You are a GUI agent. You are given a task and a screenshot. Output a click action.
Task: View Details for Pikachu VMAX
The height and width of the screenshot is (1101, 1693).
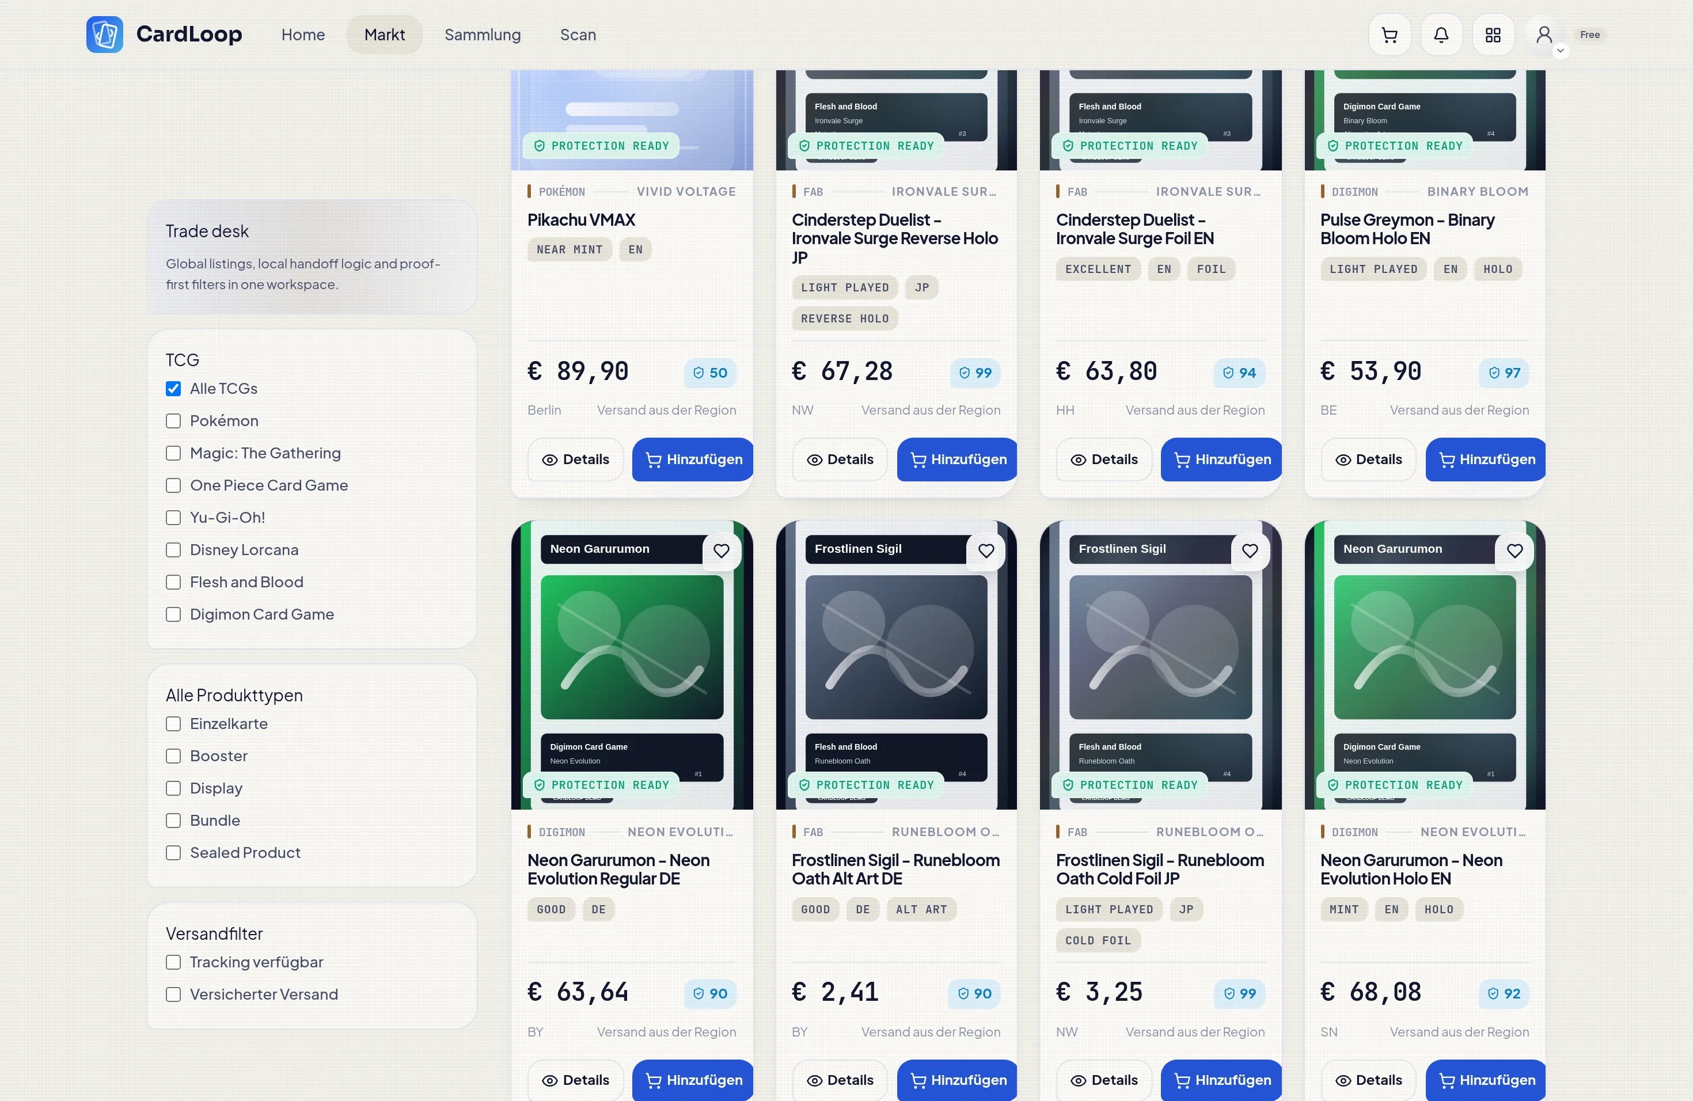(x=575, y=460)
